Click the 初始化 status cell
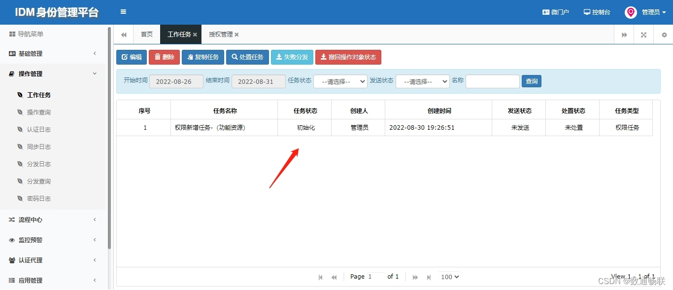The width and height of the screenshot is (673, 290). [305, 128]
